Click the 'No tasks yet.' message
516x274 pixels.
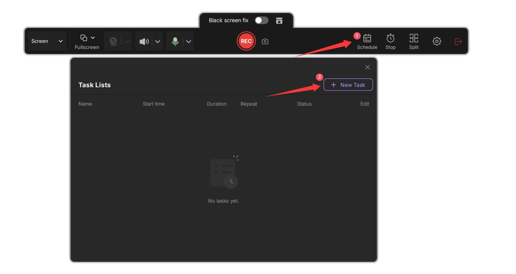click(223, 201)
